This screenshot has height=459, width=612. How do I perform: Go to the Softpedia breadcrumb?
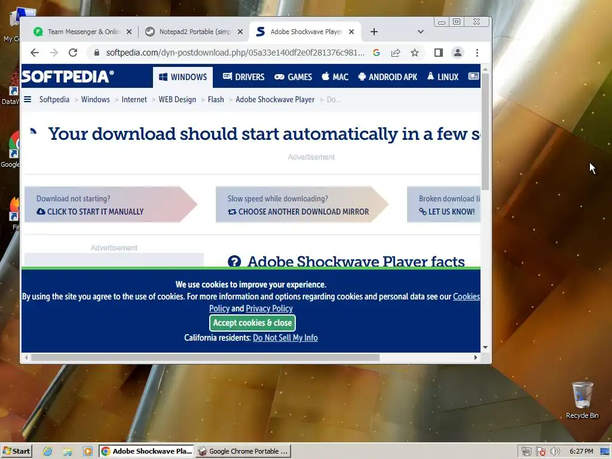click(x=54, y=100)
